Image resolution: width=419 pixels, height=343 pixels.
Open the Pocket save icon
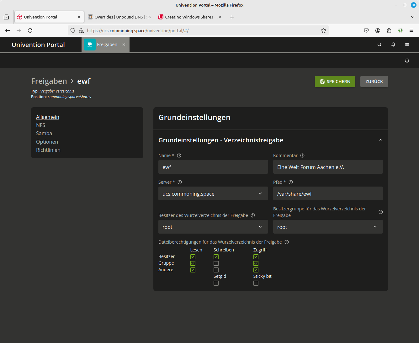click(x=366, y=30)
